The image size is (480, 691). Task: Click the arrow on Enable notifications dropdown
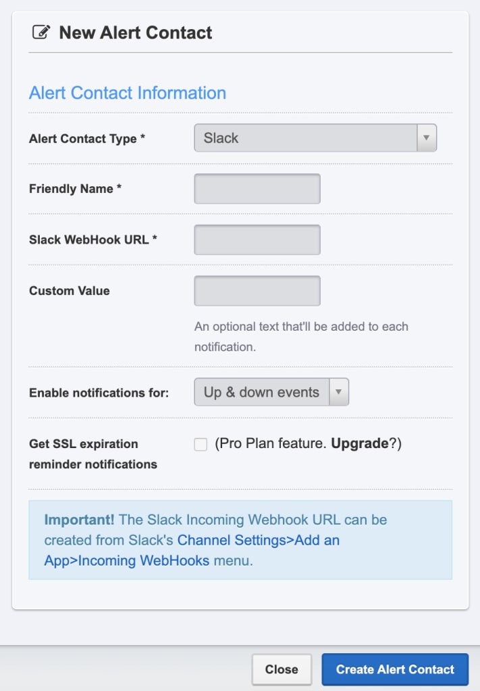[x=338, y=392]
